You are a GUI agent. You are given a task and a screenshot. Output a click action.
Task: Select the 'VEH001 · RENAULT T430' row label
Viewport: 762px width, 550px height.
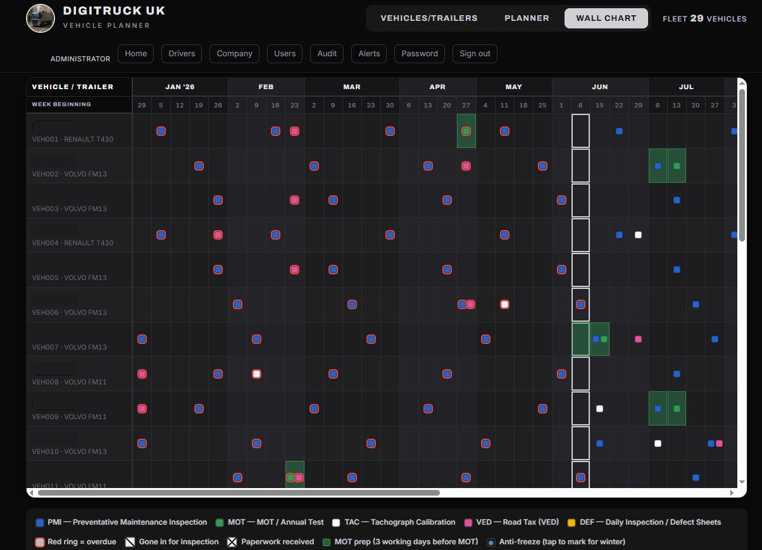point(73,139)
